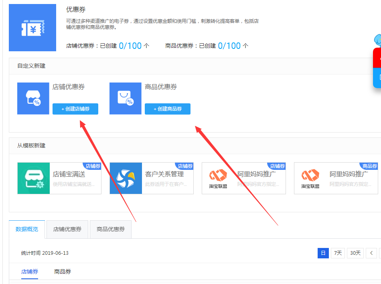
Task: Select the 店铺券 sub-tab
Action: point(30,272)
